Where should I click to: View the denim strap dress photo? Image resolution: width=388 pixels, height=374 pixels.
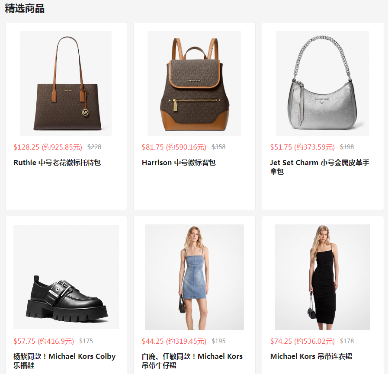(194, 277)
